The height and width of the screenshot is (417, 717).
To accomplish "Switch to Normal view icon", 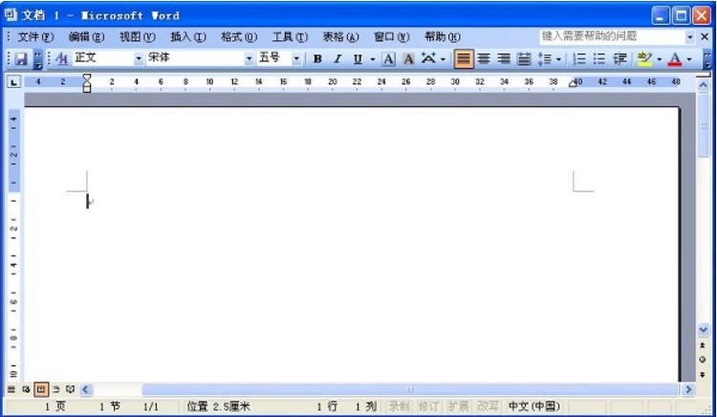I will [11, 389].
